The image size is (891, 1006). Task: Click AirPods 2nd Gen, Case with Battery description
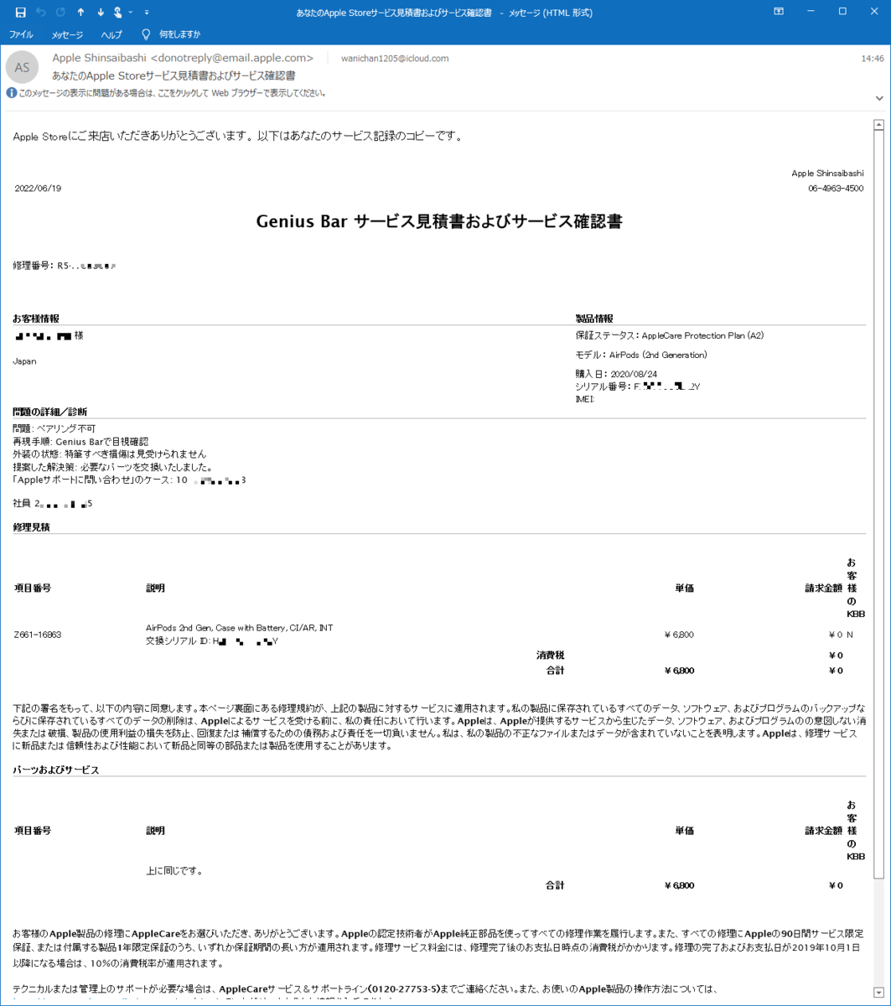[x=240, y=628]
